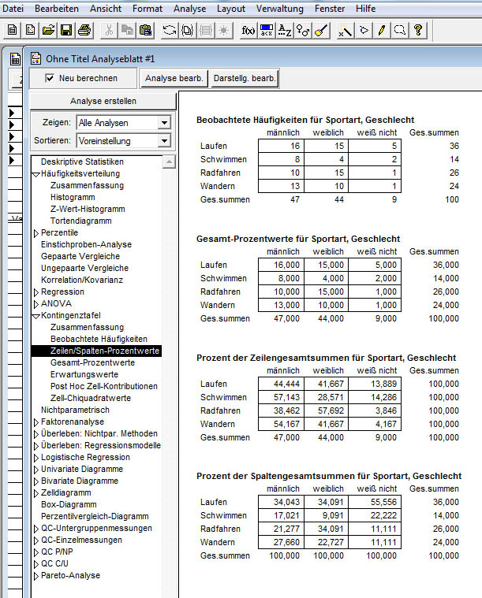482x598 pixels.
Task: Click the dataset window grid icon
Action: 15,59
